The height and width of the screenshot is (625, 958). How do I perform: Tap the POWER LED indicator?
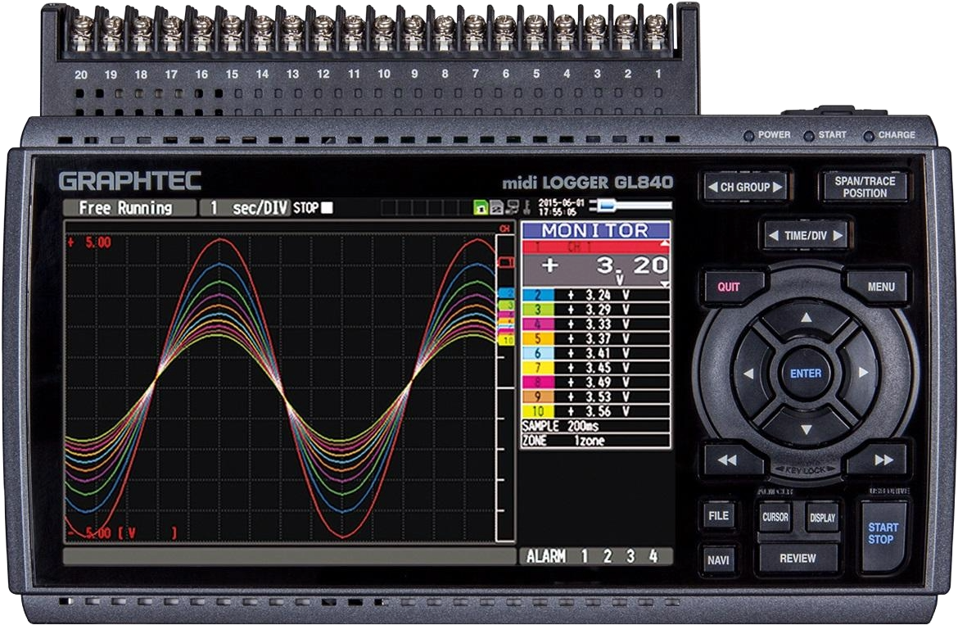(748, 135)
